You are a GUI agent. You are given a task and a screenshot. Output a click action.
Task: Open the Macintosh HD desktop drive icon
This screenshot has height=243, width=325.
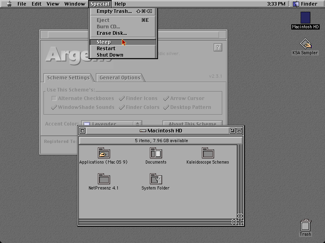point(305,17)
